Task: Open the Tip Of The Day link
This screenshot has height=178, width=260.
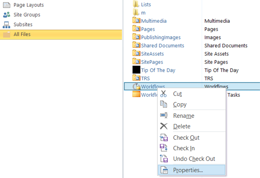Action: [x=158, y=70]
